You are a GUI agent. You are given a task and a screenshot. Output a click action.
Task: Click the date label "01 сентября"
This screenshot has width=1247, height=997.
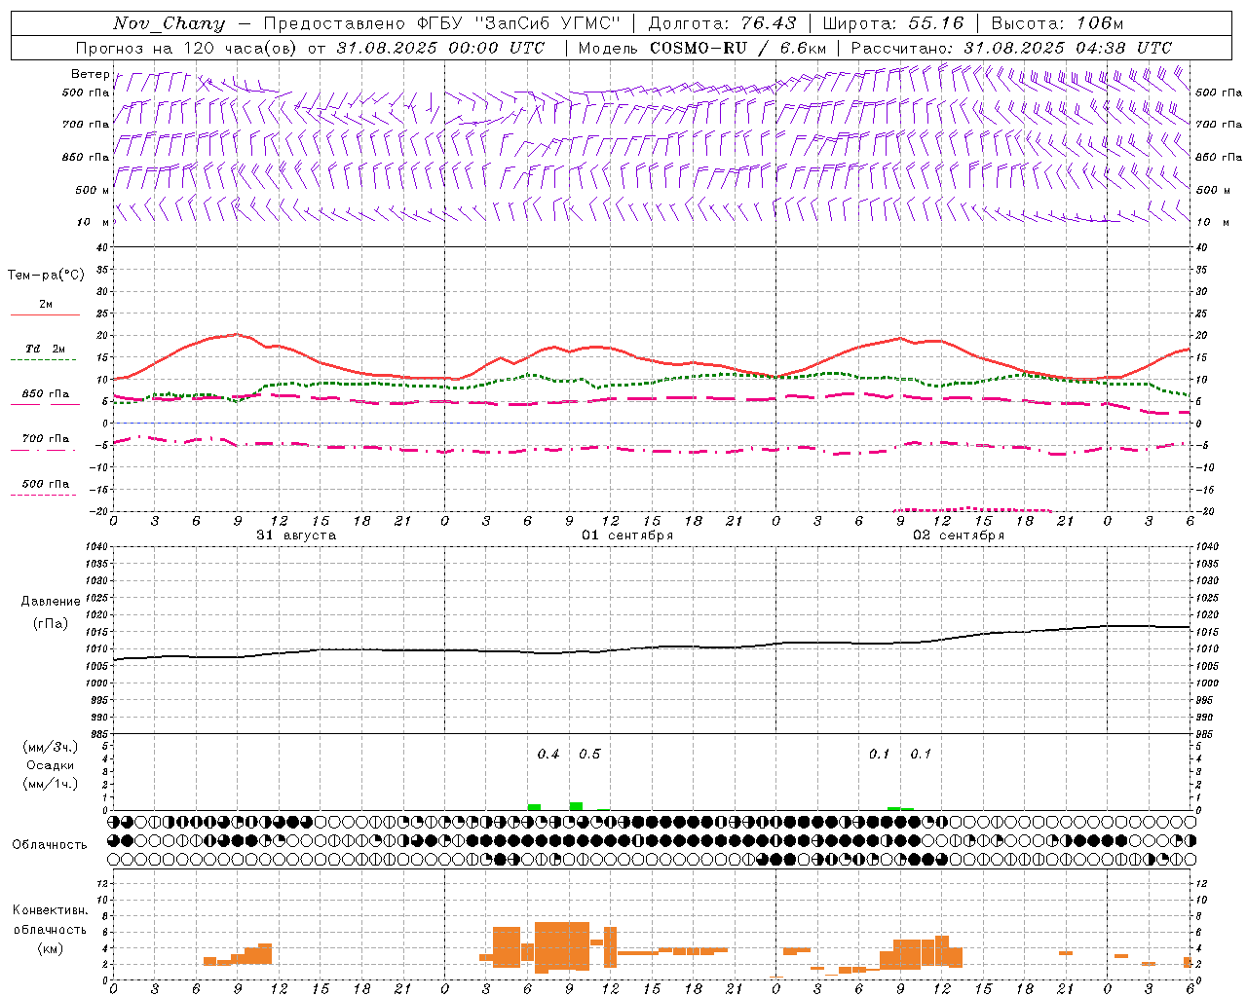(627, 535)
